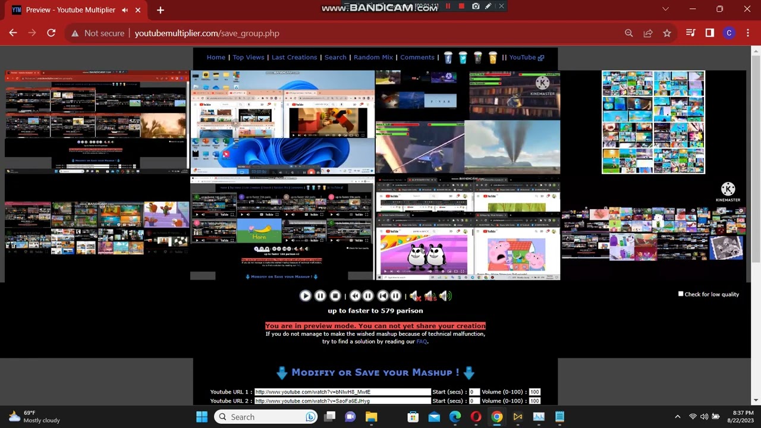Click the speaker icon labeled RES
This screenshot has height=428, width=761.
[x=430, y=295]
